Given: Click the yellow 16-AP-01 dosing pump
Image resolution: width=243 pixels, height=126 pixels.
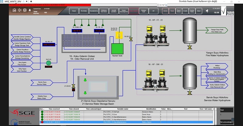Looking at the screenshot, I should [x=119, y=35].
